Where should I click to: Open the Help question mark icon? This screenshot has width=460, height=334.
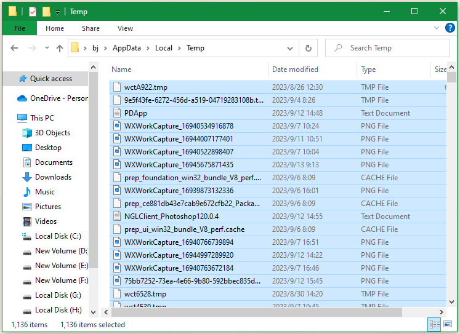pos(450,28)
